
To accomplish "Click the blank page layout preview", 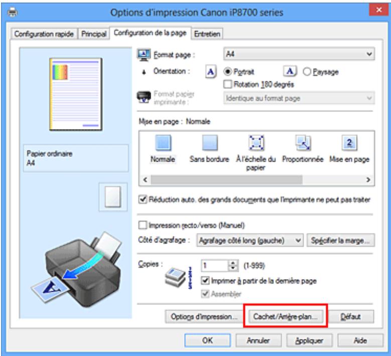I will [x=113, y=197].
